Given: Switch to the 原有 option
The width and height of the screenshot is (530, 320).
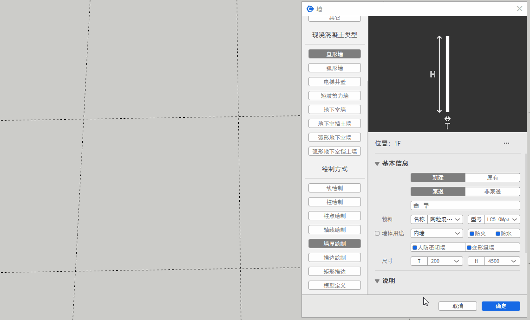Looking at the screenshot, I should 492,178.
